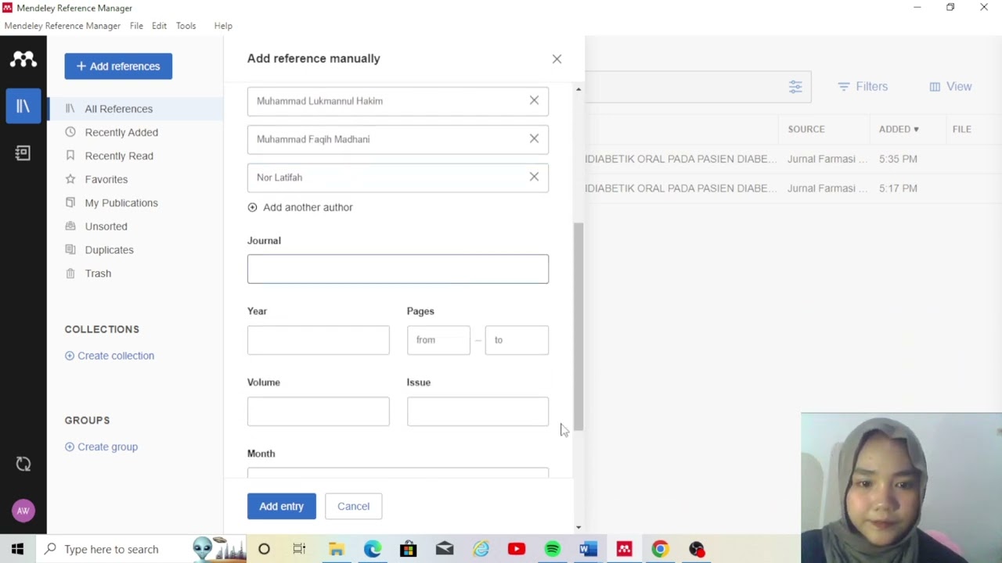Click form scrollbar up arrow
The height and width of the screenshot is (563, 1002).
(x=578, y=89)
